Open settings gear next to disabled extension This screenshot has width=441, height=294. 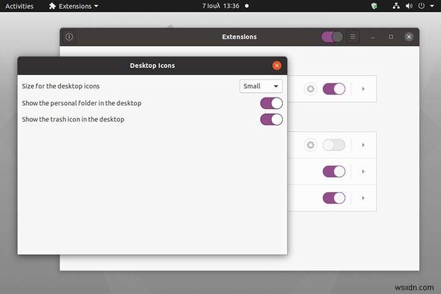pyautogui.click(x=311, y=145)
